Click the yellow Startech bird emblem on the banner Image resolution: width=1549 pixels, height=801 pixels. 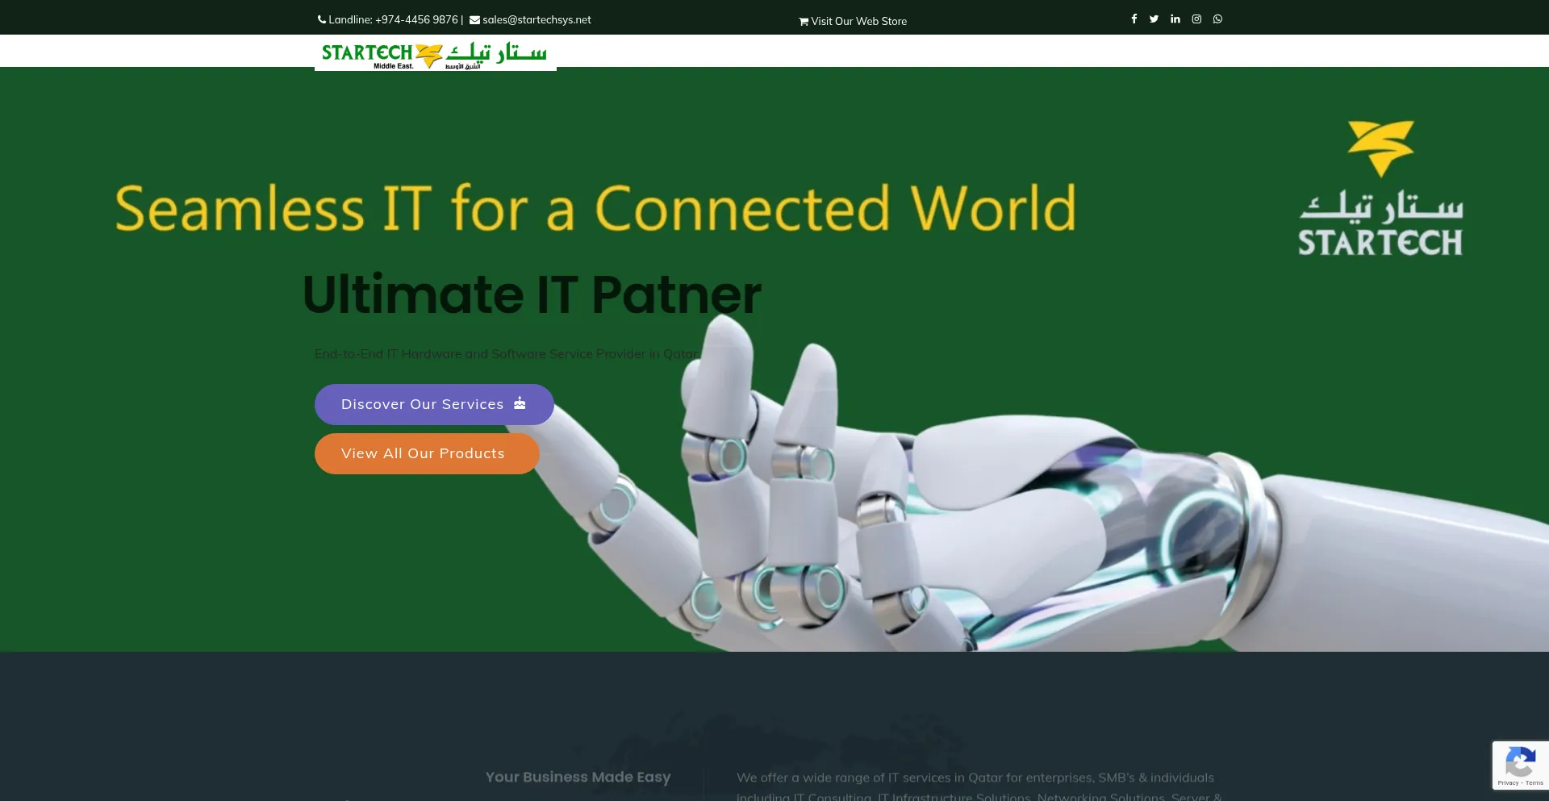1380,149
